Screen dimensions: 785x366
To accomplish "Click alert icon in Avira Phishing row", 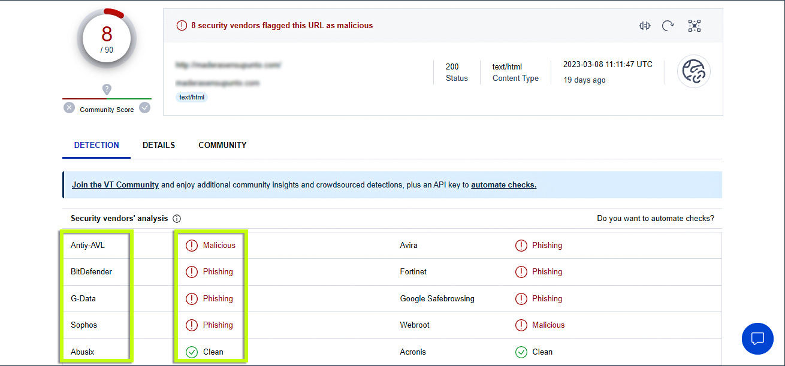I will pos(521,245).
